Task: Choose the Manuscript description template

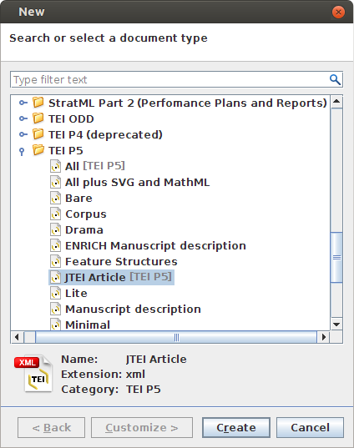Action: tap(133, 310)
